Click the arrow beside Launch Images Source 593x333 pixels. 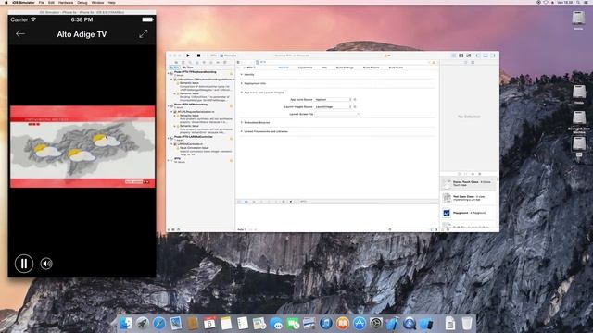[355, 107]
